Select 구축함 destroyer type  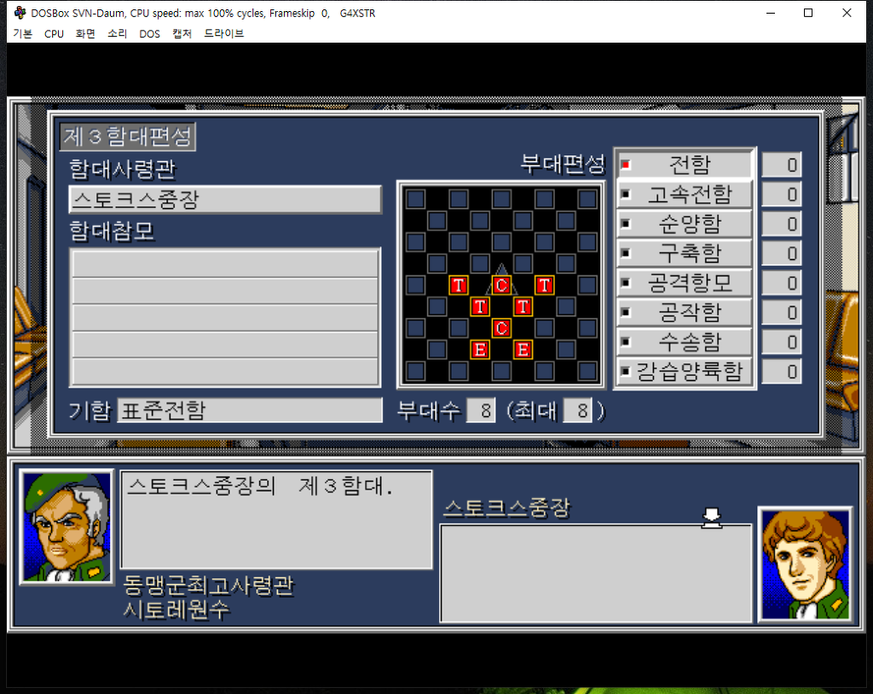point(685,253)
